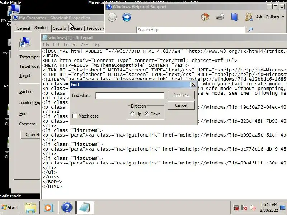Open Notepad Format menu
Screen dimensions: 287x215
click(x=70, y=44)
